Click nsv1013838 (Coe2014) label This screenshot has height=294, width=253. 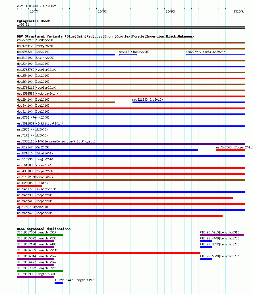tap(34, 165)
